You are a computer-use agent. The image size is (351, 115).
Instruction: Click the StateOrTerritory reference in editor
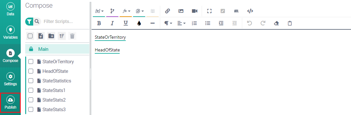point(110,37)
